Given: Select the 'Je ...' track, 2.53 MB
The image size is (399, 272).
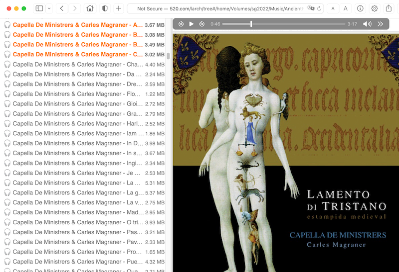Looking at the screenshot, I should point(84,173).
